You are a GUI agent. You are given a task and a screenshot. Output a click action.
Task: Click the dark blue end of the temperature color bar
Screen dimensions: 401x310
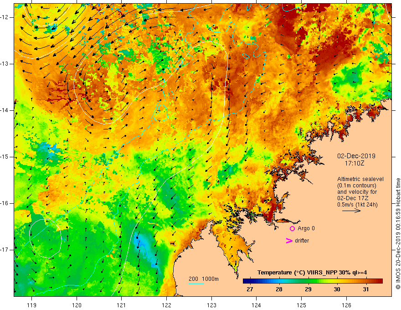pyautogui.click(x=246, y=281)
